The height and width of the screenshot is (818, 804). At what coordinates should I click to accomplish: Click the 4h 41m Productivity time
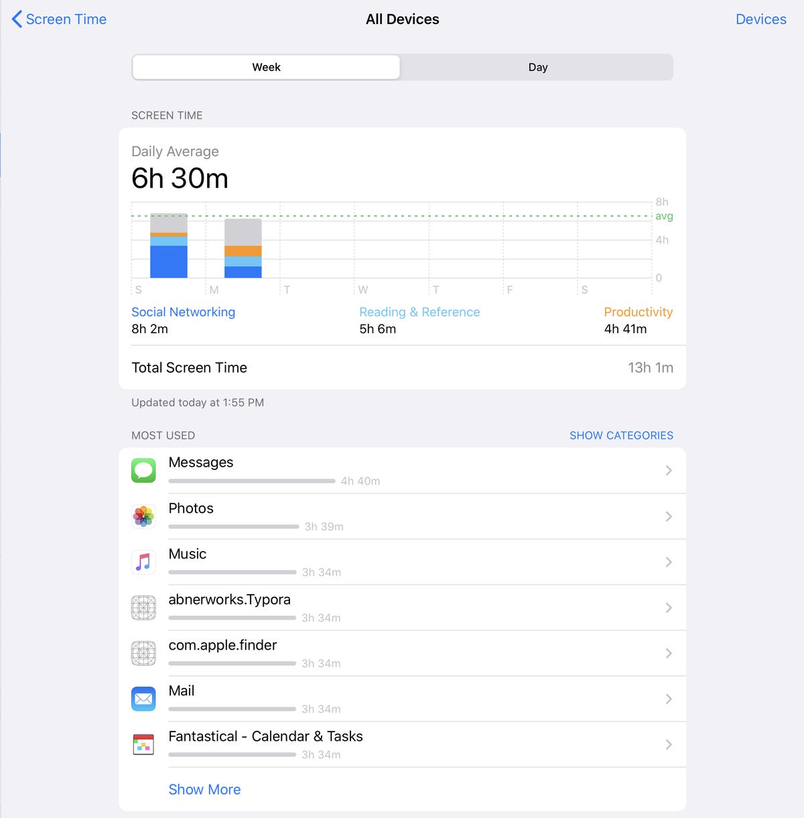[x=626, y=329]
